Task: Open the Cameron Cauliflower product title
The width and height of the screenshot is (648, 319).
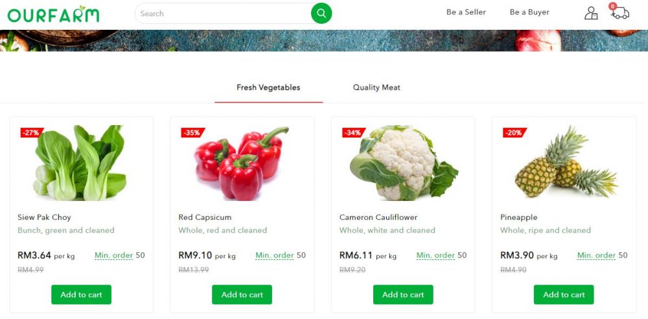Action: point(378,217)
